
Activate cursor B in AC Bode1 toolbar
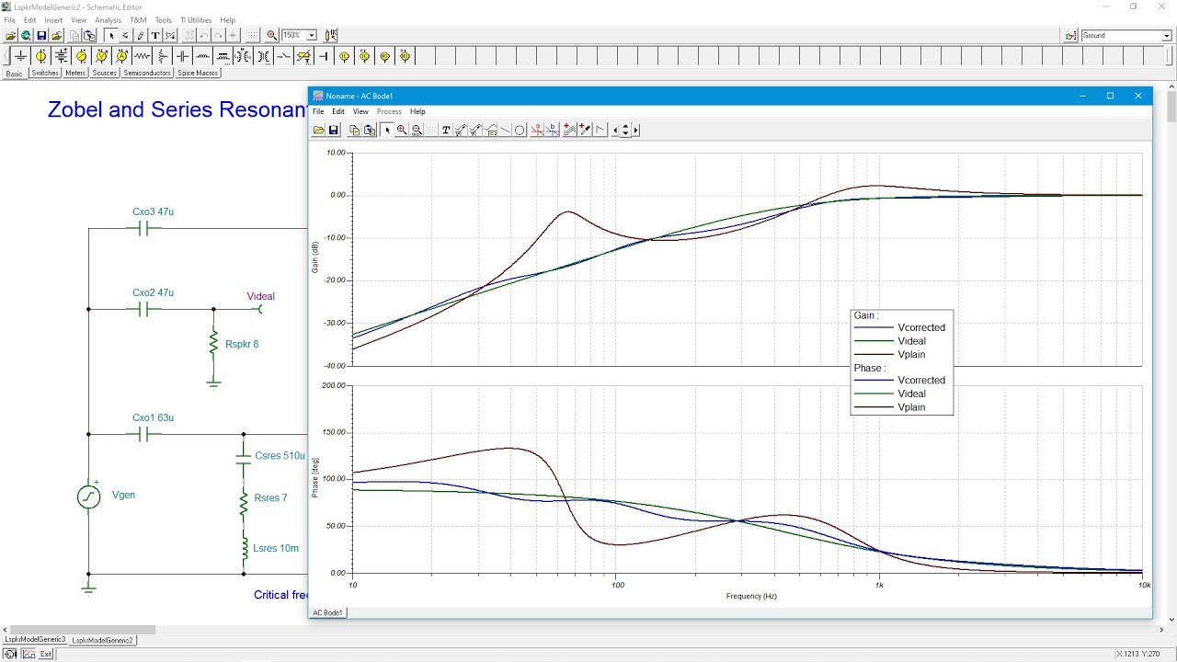(x=553, y=130)
